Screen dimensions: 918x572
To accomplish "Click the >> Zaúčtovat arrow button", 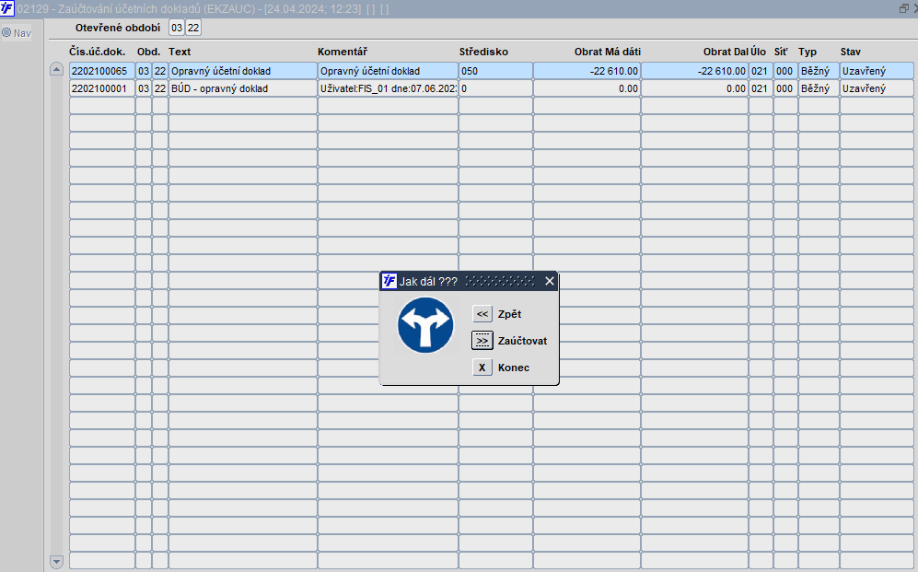I will [482, 341].
